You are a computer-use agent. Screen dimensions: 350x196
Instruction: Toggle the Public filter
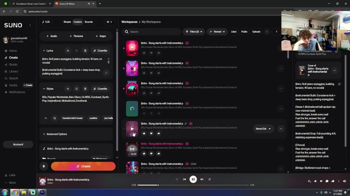(244, 32)
